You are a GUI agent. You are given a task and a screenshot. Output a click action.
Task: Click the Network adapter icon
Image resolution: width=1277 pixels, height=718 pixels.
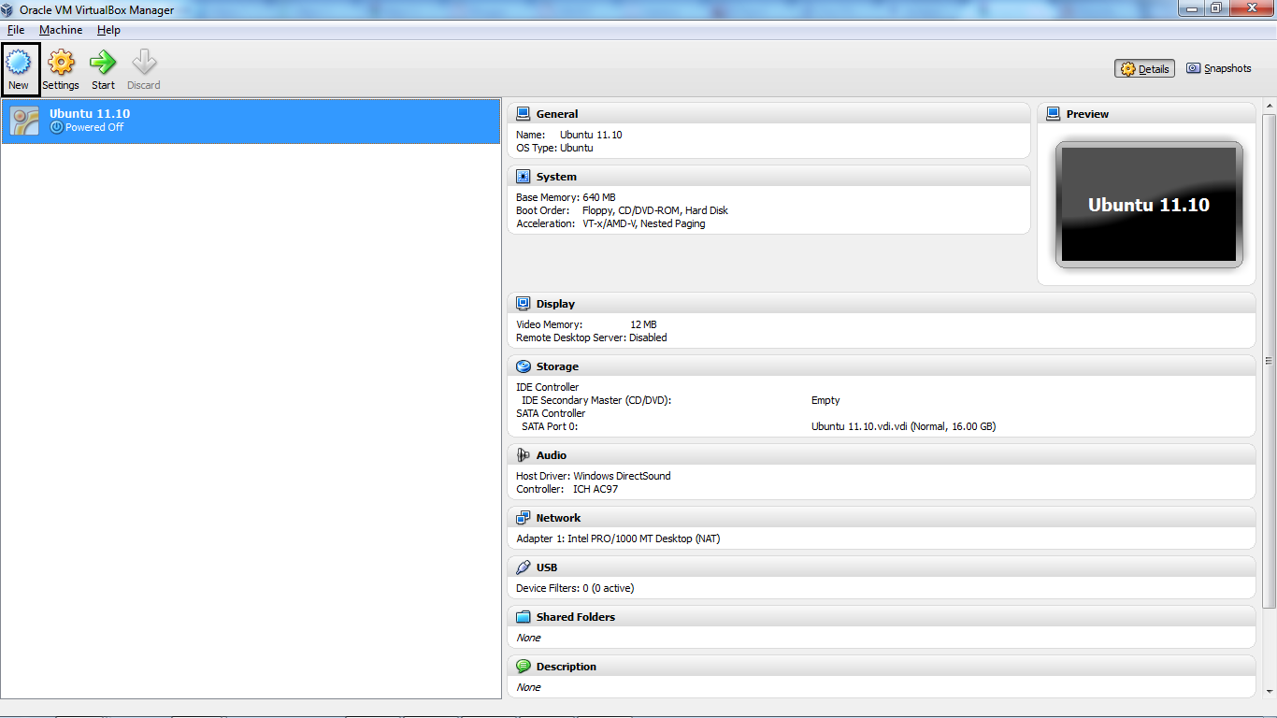tap(523, 518)
